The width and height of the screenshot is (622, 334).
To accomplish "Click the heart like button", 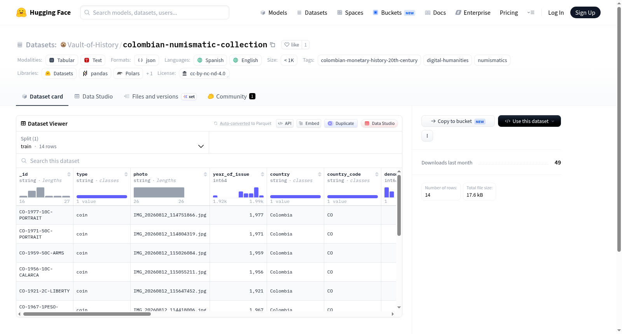I will 292,45.
